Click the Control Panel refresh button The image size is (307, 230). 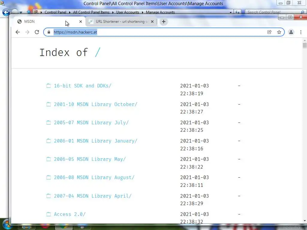point(237,12)
